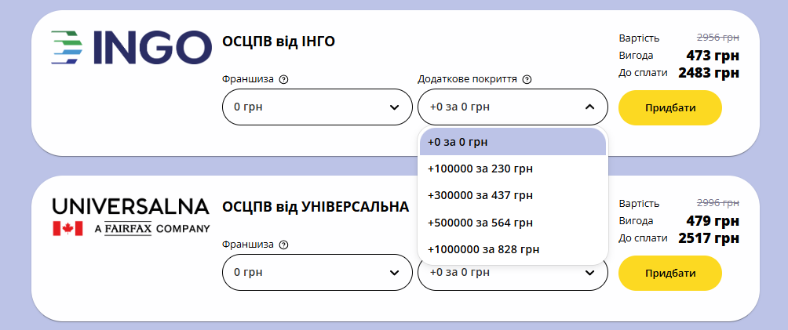Open the Франшиза help icon in the INGO card

(283, 79)
